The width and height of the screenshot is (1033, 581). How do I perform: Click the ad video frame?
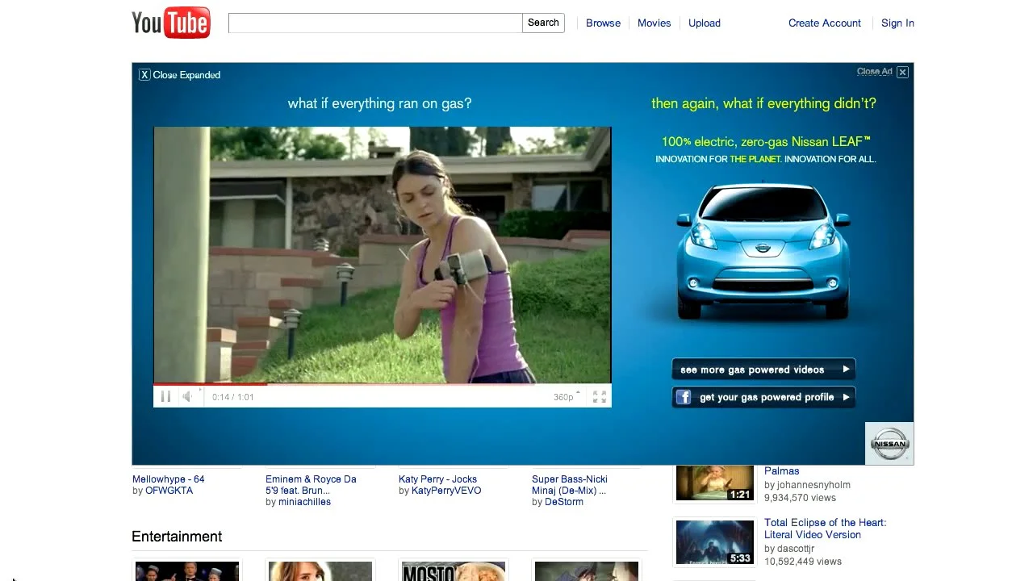click(x=382, y=255)
